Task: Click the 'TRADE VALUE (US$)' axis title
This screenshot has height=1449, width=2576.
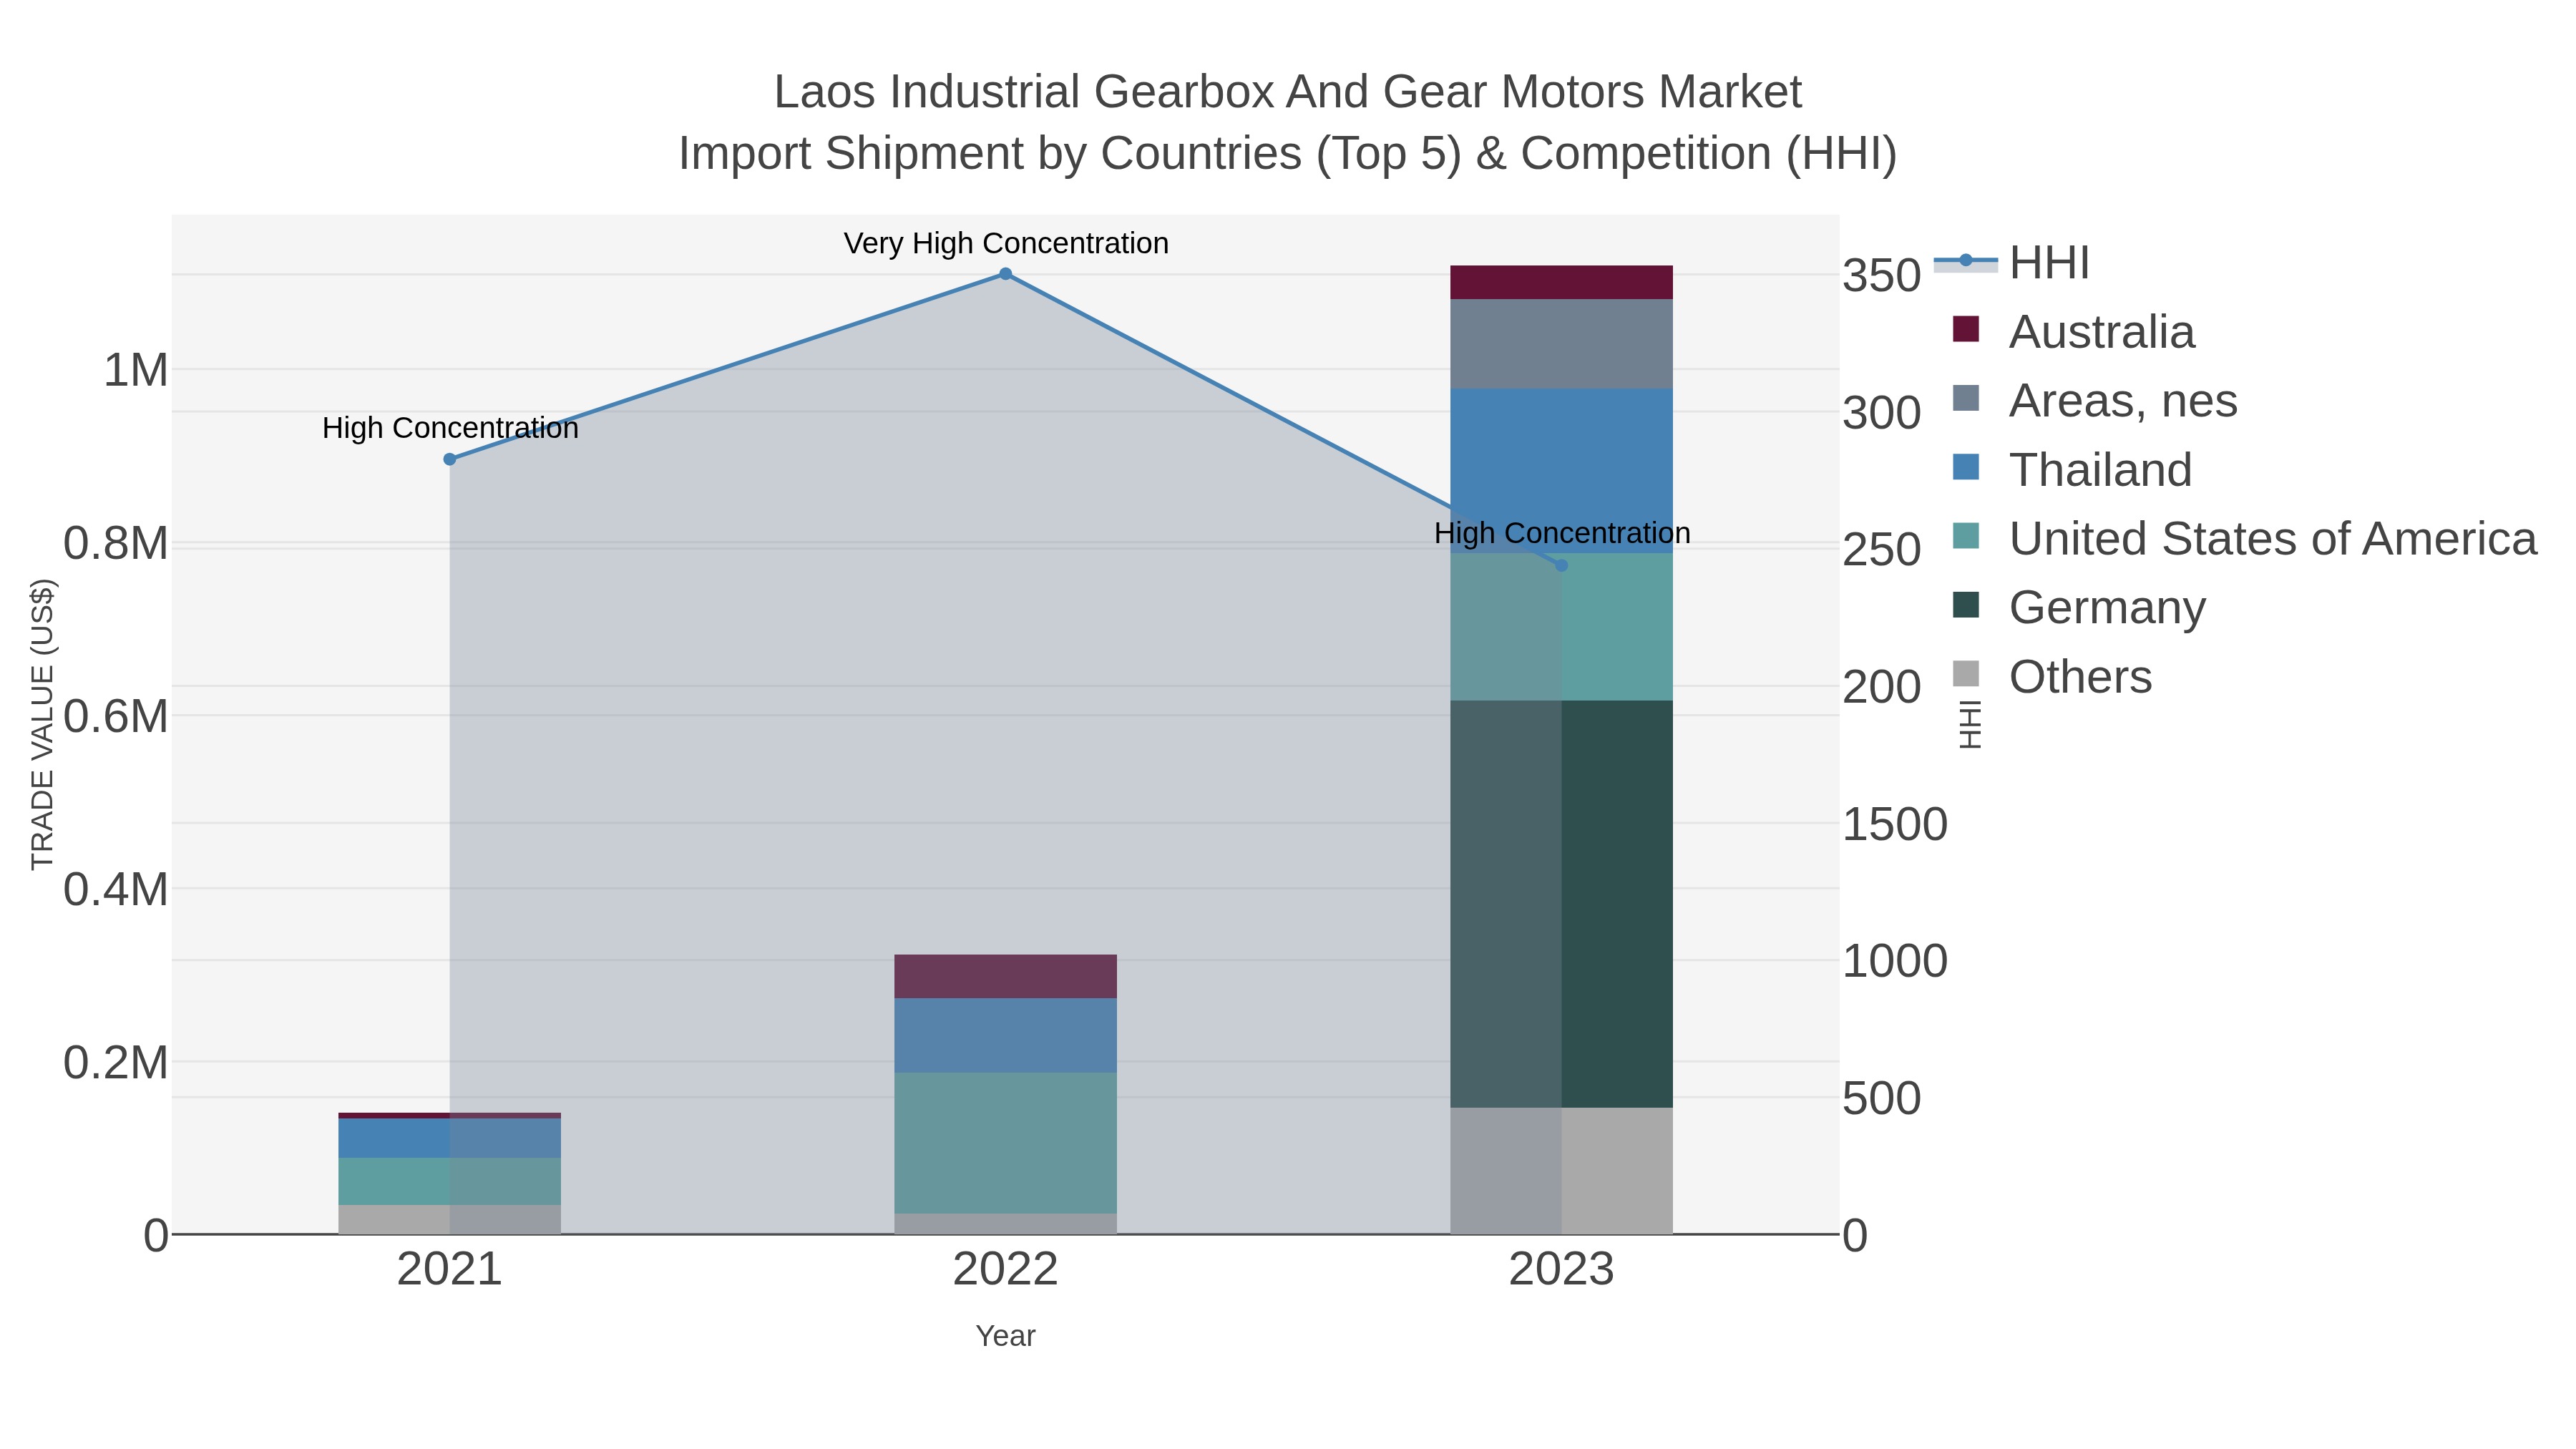Action: 43,725
